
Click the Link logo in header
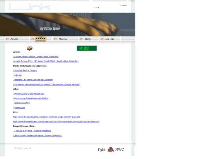[29, 7]
